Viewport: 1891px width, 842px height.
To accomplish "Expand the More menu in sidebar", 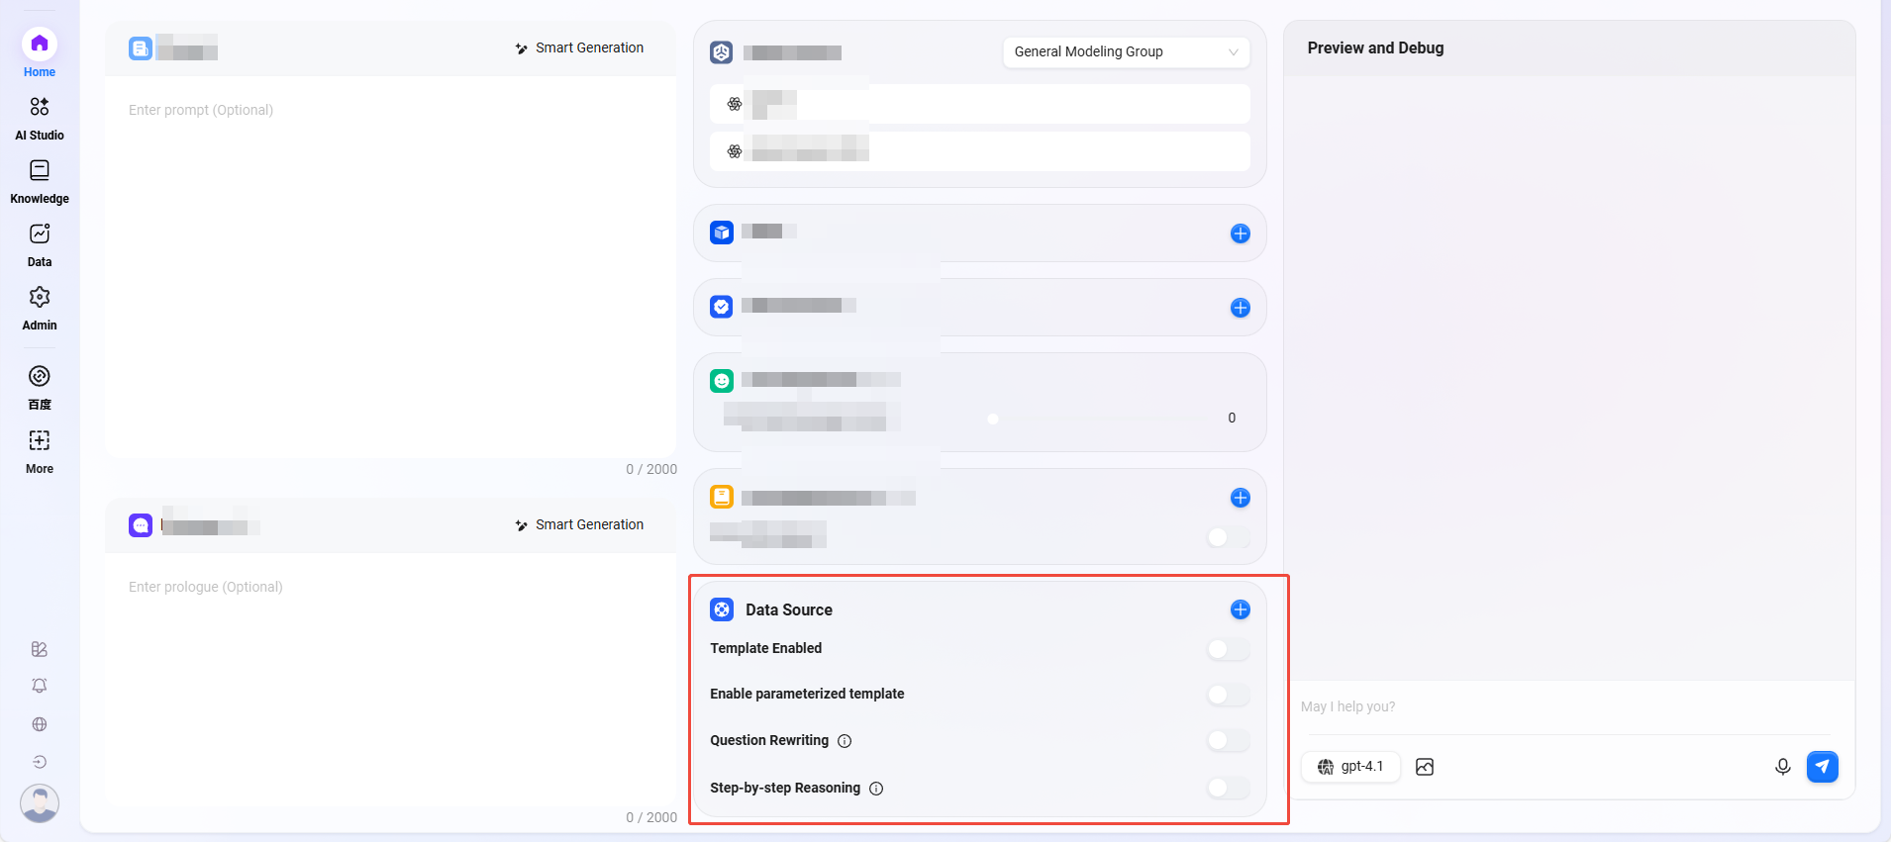I will (40, 451).
